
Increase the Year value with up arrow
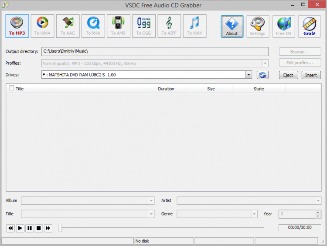point(318,212)
